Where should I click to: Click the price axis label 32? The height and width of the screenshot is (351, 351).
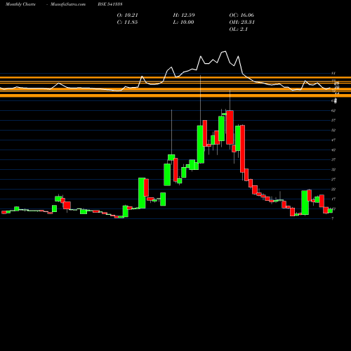point(333,169)
